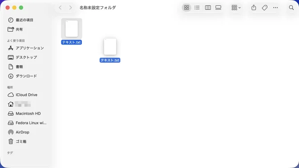Screen dimensions: 299x168
Task: Open the Fedora Linux volume in sidebar
Action: (27, 123)
